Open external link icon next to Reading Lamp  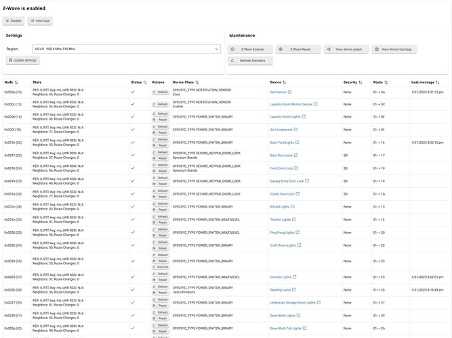pyautogui.click(x=293, y=290)
